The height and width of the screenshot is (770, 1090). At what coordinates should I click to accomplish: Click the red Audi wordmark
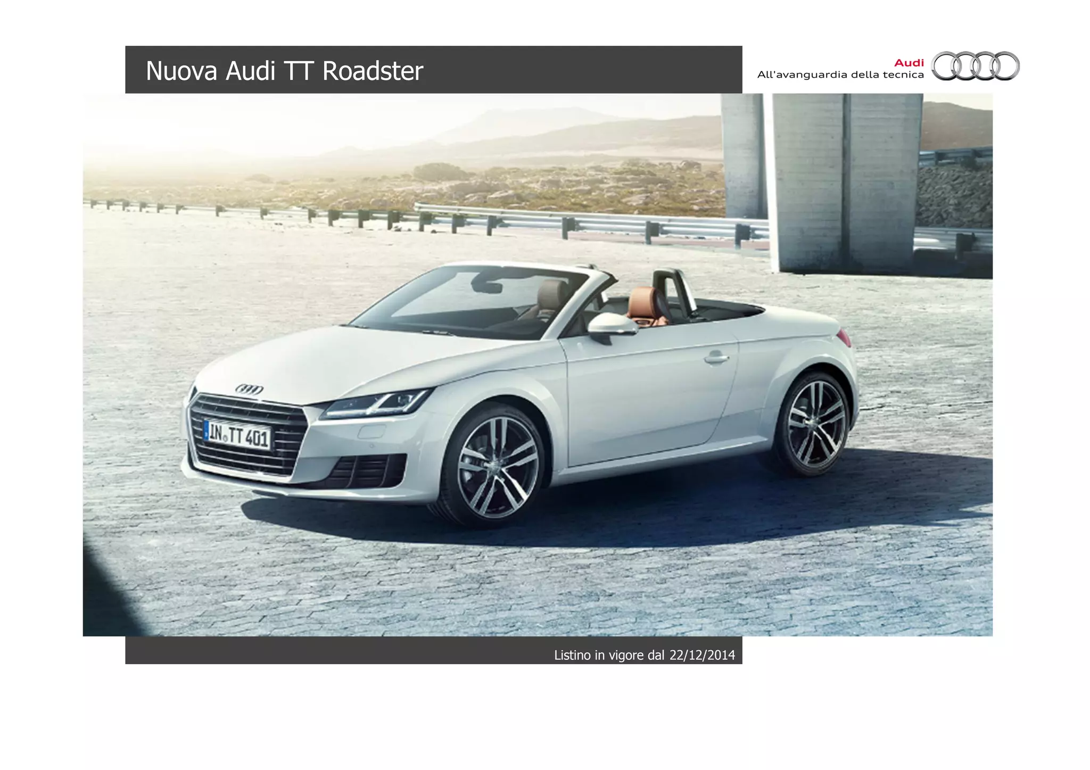(x=909, y=63)
